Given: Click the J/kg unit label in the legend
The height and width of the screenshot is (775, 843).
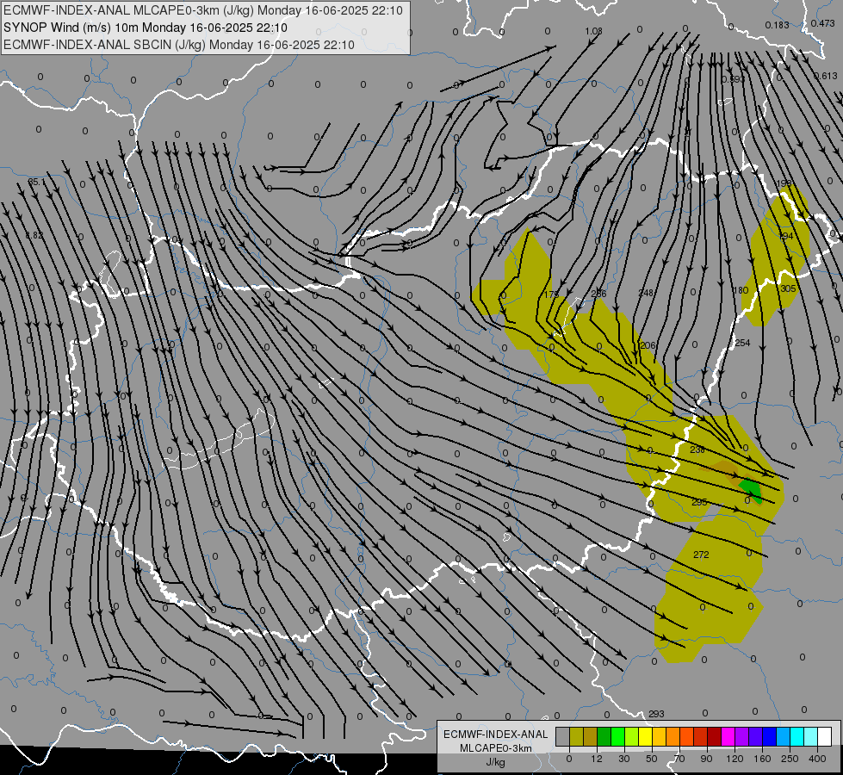Looking at the screenshot, I should click(x=496, y=762).
